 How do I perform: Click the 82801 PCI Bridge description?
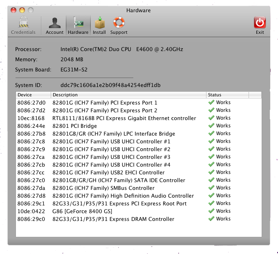point(75,126)
